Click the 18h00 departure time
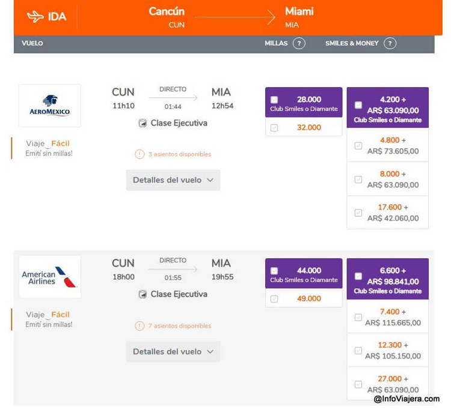 pyautogui.click(x=123, y=277)
